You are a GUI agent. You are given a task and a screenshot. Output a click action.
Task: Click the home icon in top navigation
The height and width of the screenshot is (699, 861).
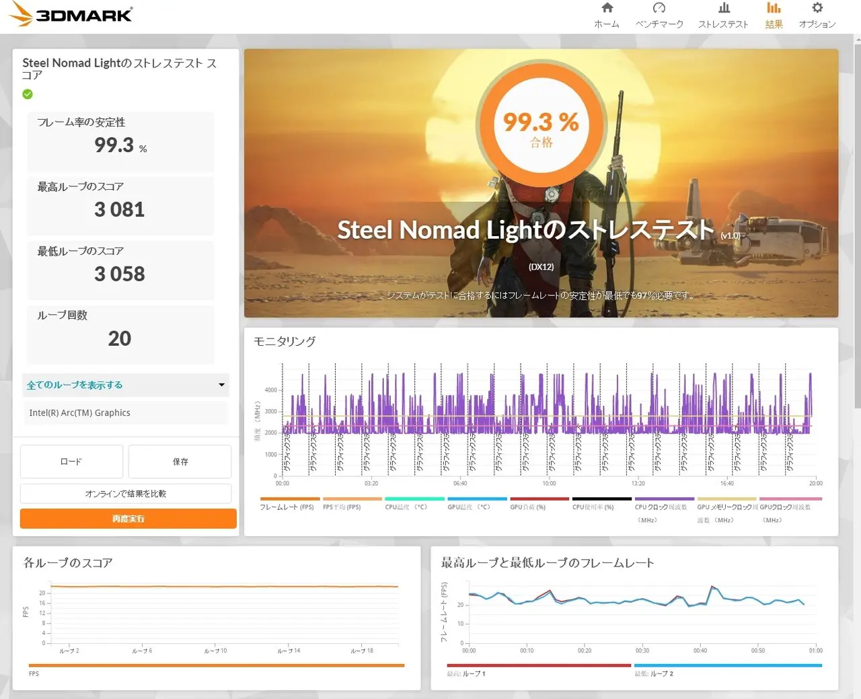coord(607,9)
